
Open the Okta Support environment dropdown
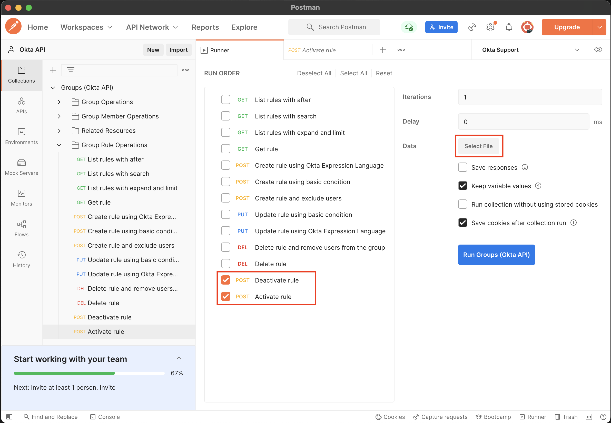530,50
